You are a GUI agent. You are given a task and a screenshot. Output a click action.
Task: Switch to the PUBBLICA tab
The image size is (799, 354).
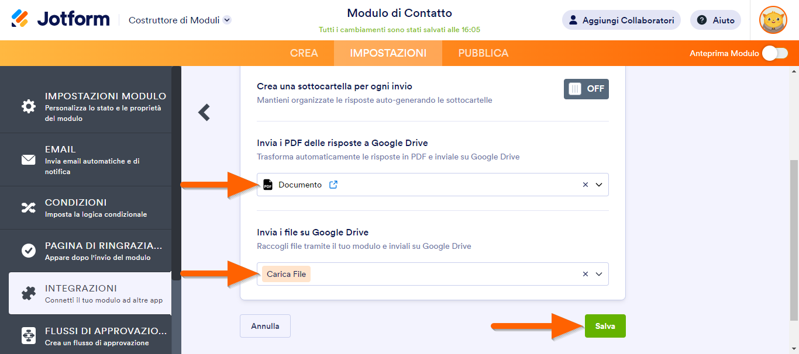click(x=483, y=53)
